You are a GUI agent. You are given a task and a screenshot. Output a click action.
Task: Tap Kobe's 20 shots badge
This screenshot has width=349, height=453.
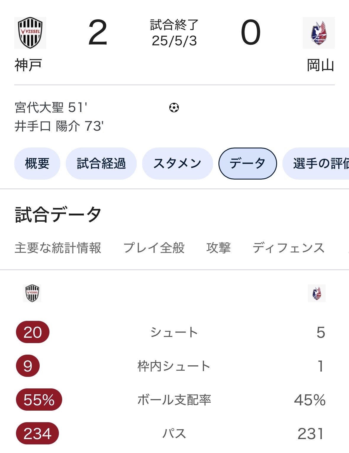tap(33, 332)
